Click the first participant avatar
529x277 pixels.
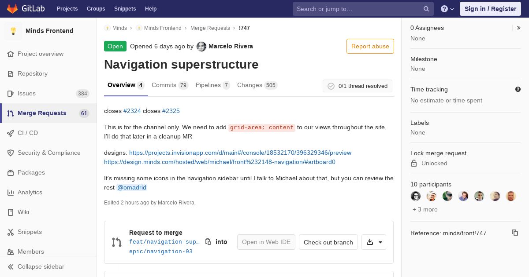coord(416,196)
